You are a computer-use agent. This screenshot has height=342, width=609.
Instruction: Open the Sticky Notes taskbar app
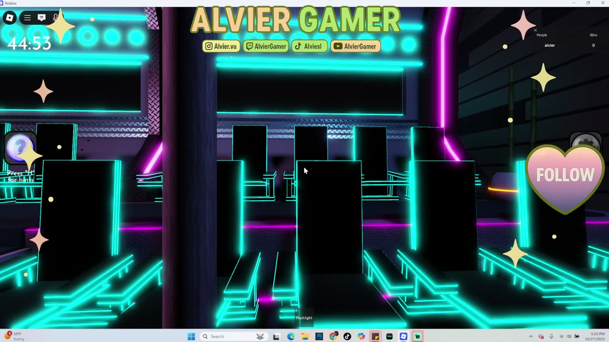(375, 336)
